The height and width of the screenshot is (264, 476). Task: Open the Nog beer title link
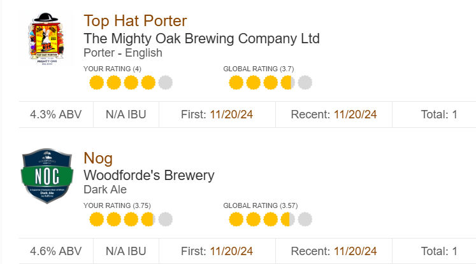point(98,158)
